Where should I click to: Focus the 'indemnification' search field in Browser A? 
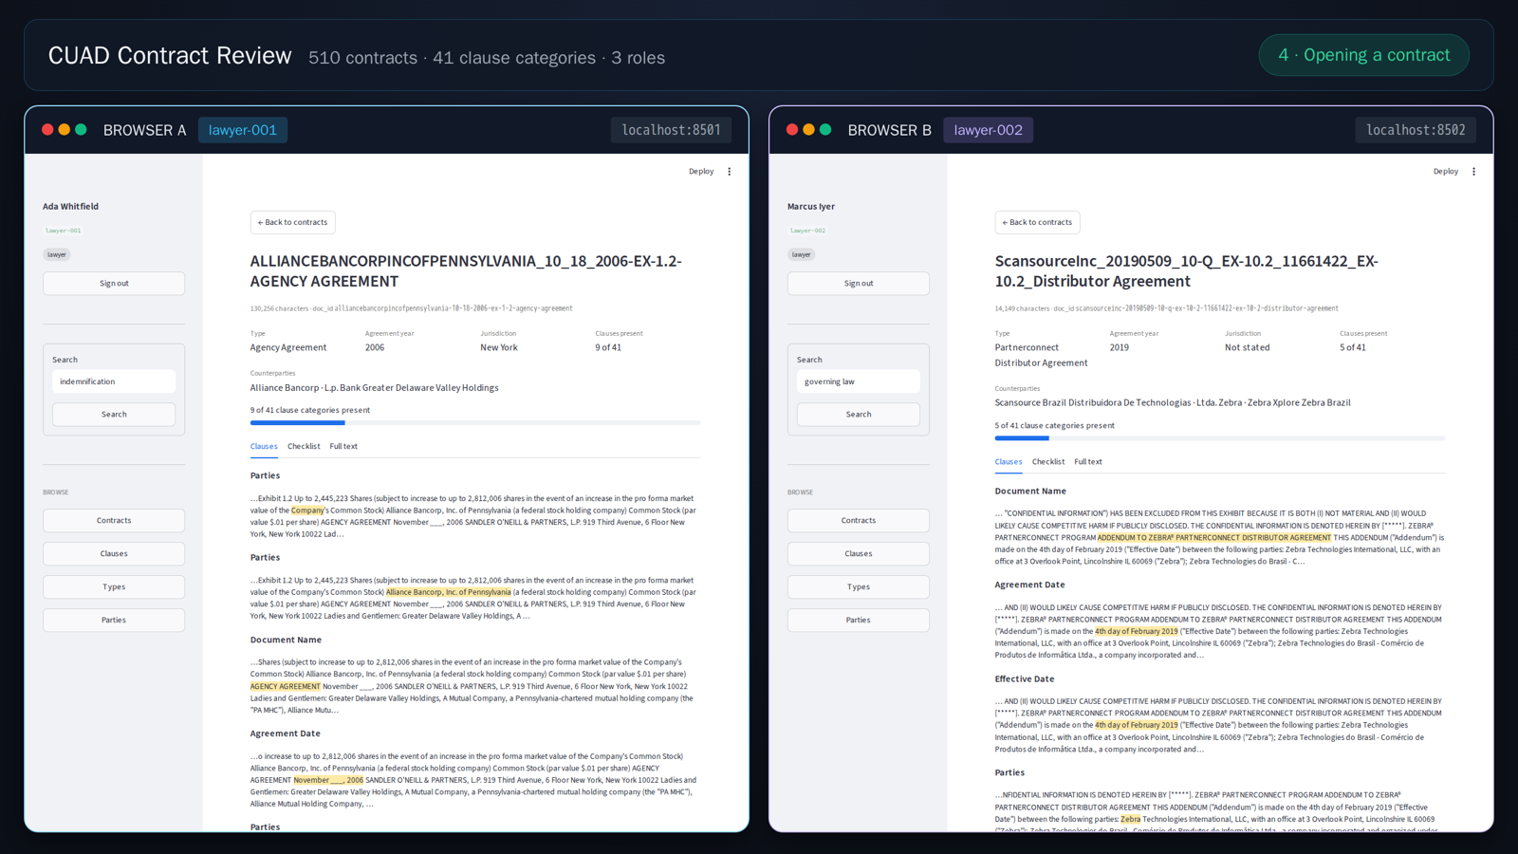pyautogui.click(x=114, y=381)
